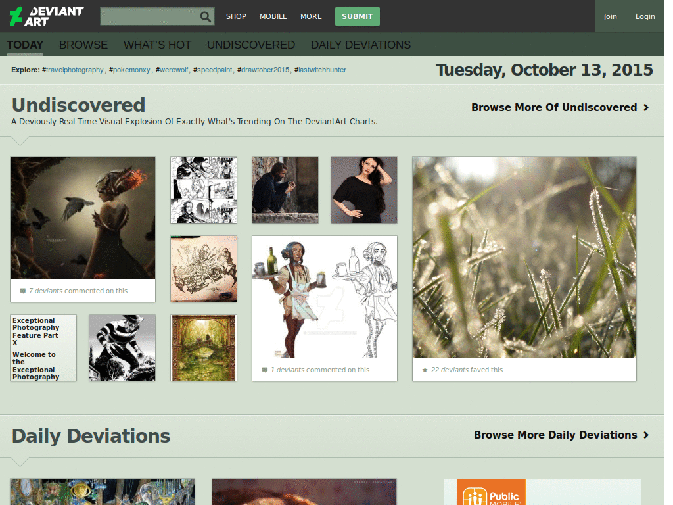Click comment icon beside 1 deviants
The width and height of the screenshot is (673, 505).
(x=264, y=370)
